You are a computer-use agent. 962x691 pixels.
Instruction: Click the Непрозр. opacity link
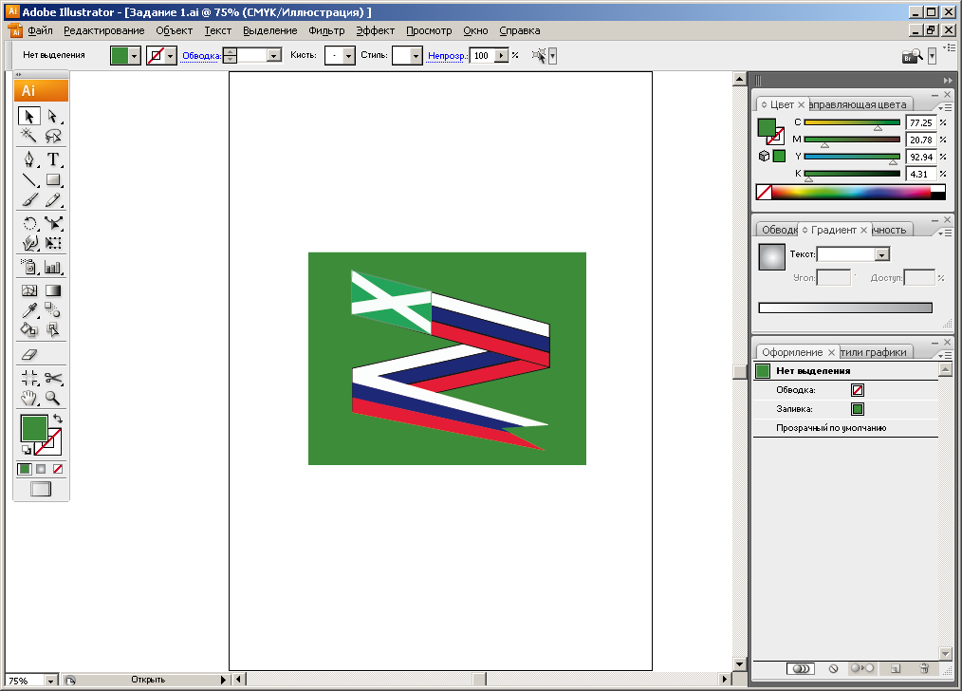[448, 56]
